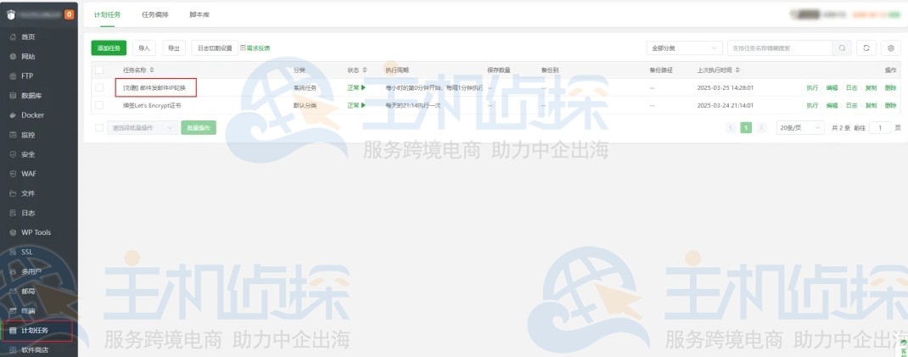Open the table column settings gear icon
This screenshot has width=908, height=357.
click(891, 48)
